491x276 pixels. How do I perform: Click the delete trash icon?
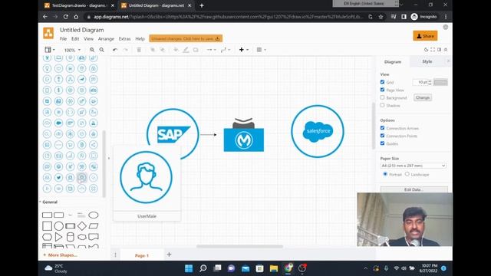coord(139,50)
